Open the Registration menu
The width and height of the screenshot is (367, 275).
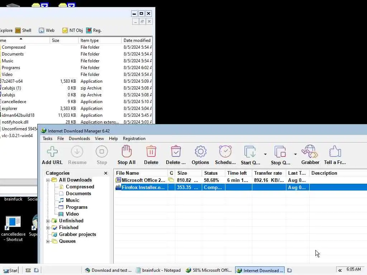(134, 139)
